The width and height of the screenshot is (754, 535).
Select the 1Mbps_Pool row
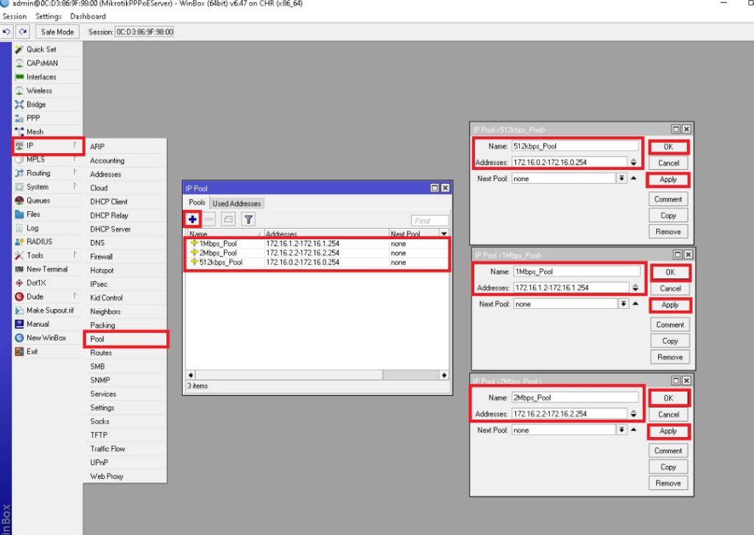(x=317, y=244)
